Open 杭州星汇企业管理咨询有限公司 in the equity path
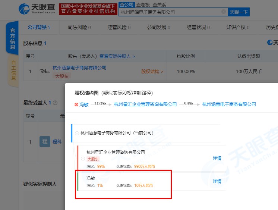This screenshot has width=278, height=210. click(145, 104)
